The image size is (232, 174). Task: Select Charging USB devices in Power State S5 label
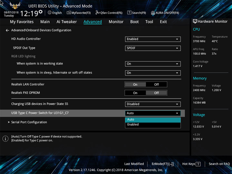[40, 104]
